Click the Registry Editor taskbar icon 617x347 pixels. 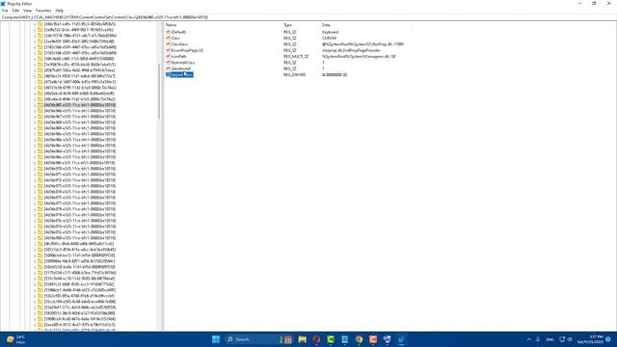coord(401,339)
